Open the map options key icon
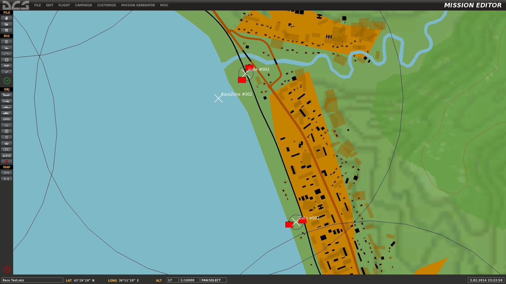506x284 pixels. point(7,173)
